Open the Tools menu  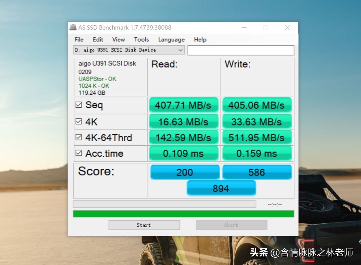(x=141, y=40)
